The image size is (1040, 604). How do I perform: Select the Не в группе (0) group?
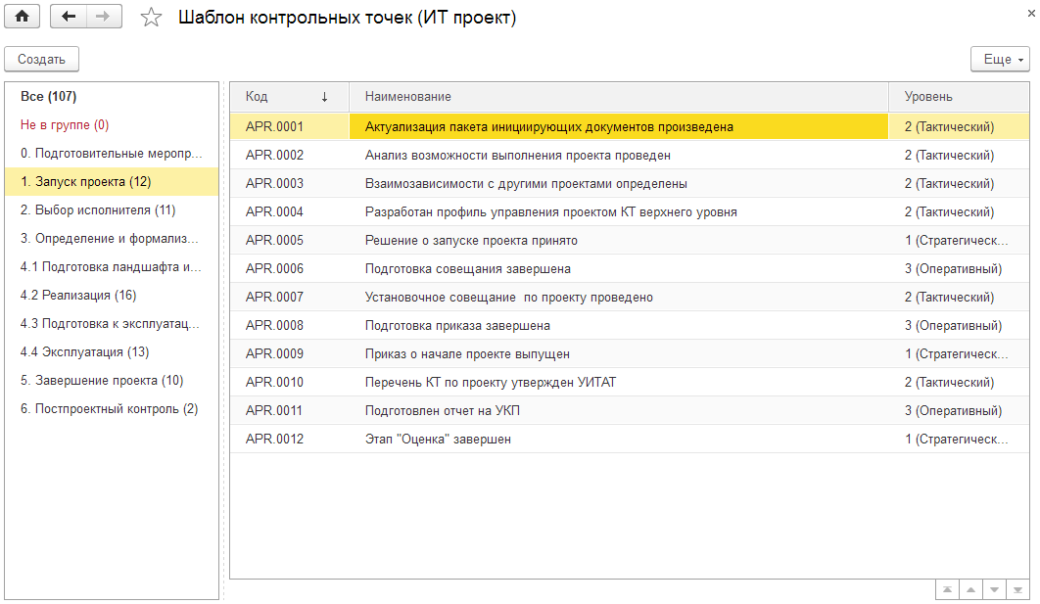point(65,125)
